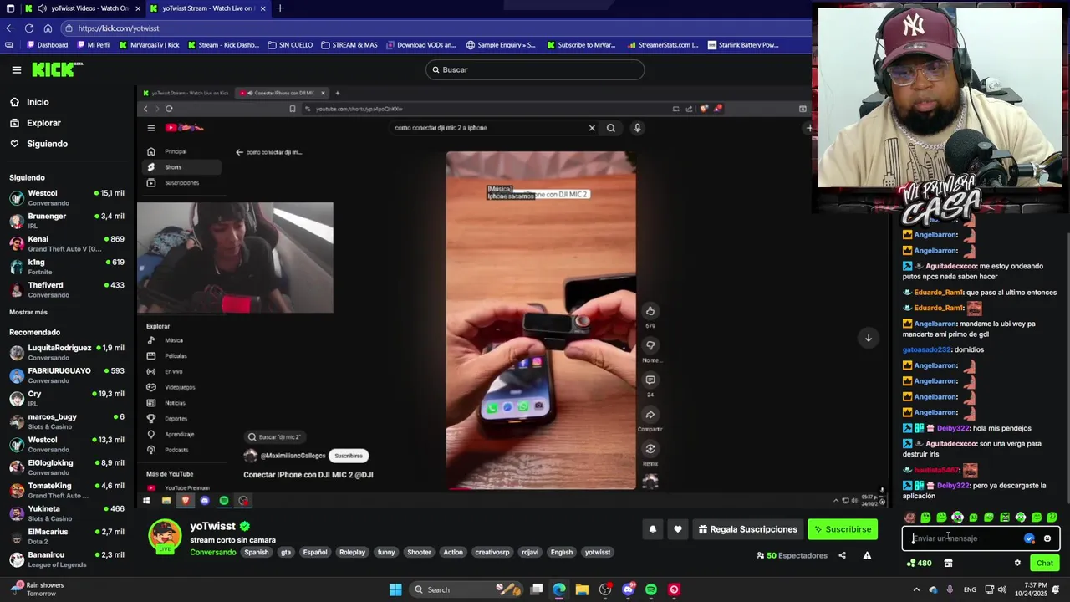Viewport: 1070px width, 602px height.
Task: Open Windows Start menu
Action: pos(395,589)
